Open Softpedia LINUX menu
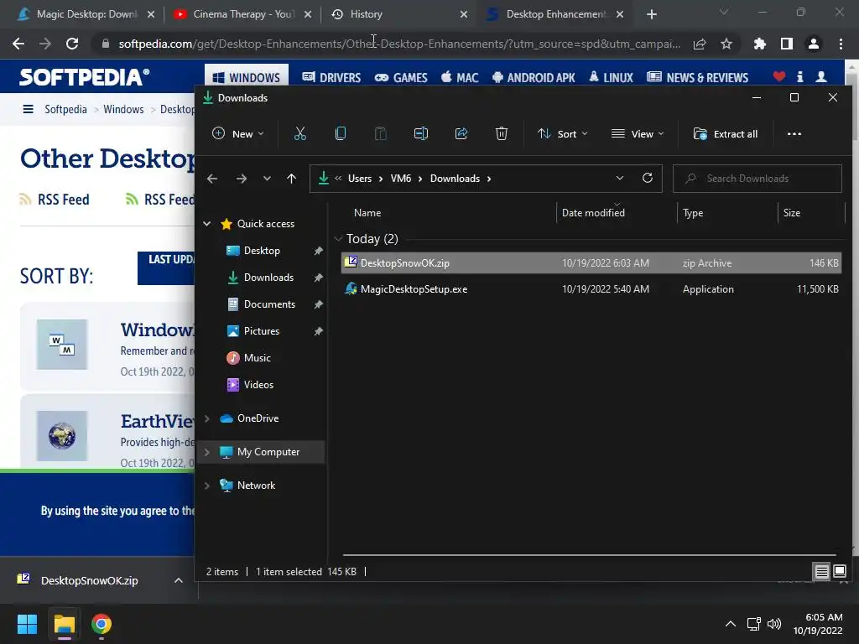The height and width of the screenshot is (644, 859). (x=611, y=78)
